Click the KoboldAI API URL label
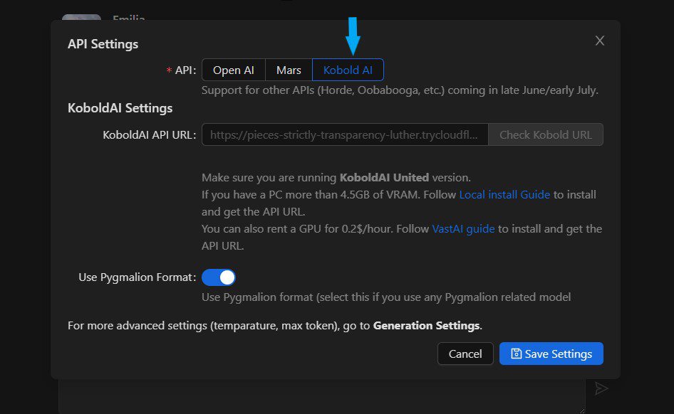Viewport: 674px width, 414px height. 149,134
